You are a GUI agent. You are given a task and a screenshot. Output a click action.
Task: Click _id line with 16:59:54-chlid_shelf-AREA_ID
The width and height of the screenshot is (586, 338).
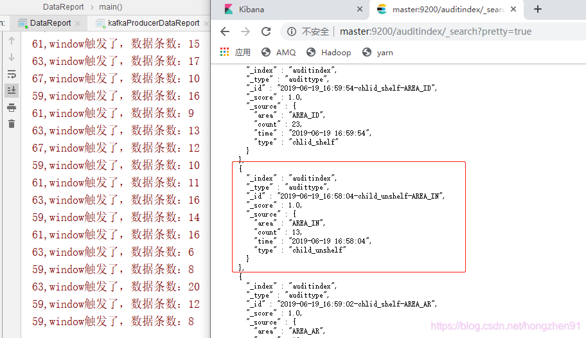coord(342,88)
